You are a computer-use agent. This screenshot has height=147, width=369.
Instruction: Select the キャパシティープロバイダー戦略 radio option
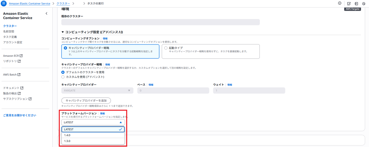click(x=66, y=48)
